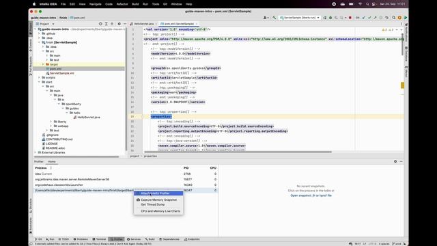Open the TODO tool window button

tap(64, 239)
